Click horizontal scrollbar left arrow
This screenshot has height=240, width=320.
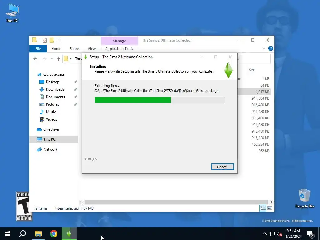pyautogui.click(x=82, y=202)
